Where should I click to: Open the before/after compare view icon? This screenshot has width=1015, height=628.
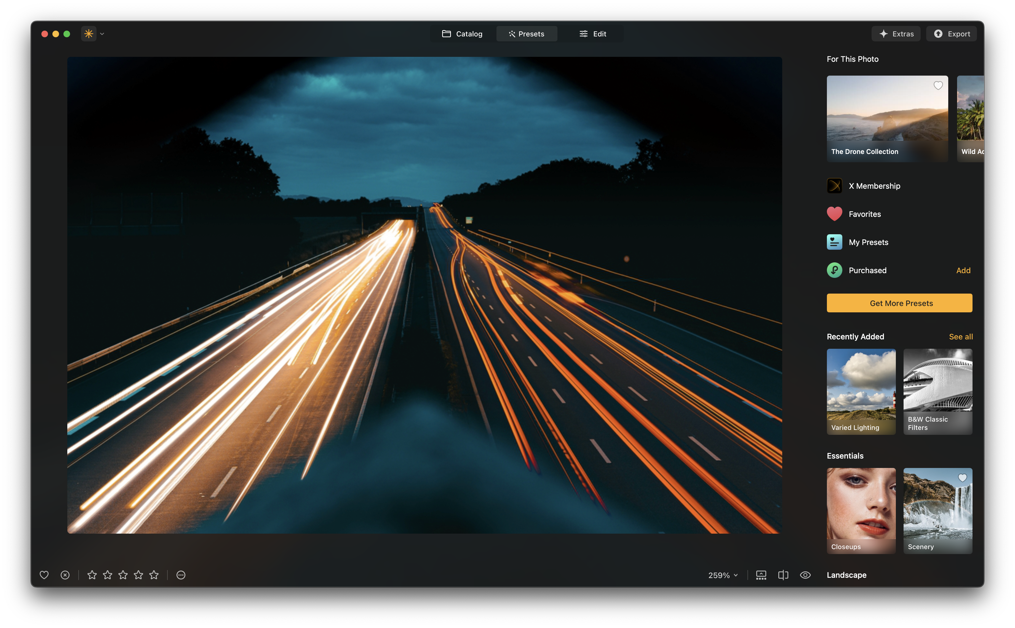[783, 575]
